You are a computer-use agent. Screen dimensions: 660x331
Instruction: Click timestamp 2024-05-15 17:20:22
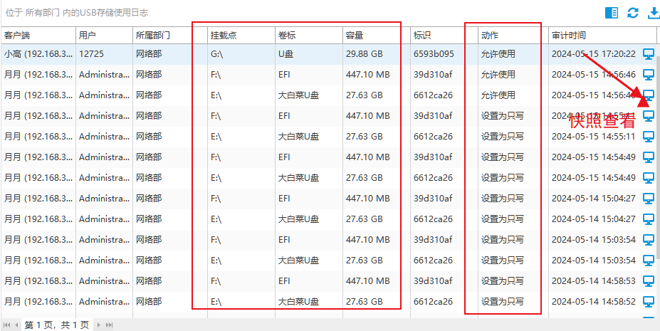pos(594,54)
